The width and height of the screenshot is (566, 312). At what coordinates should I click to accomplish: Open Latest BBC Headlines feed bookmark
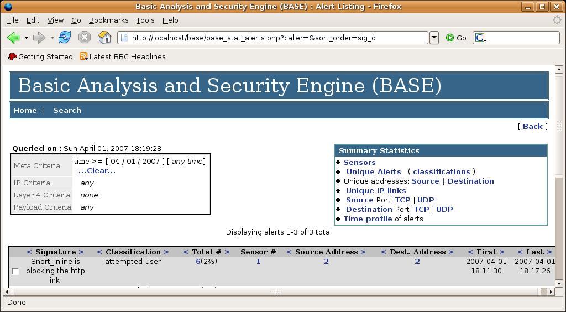(x=123, y=56)
